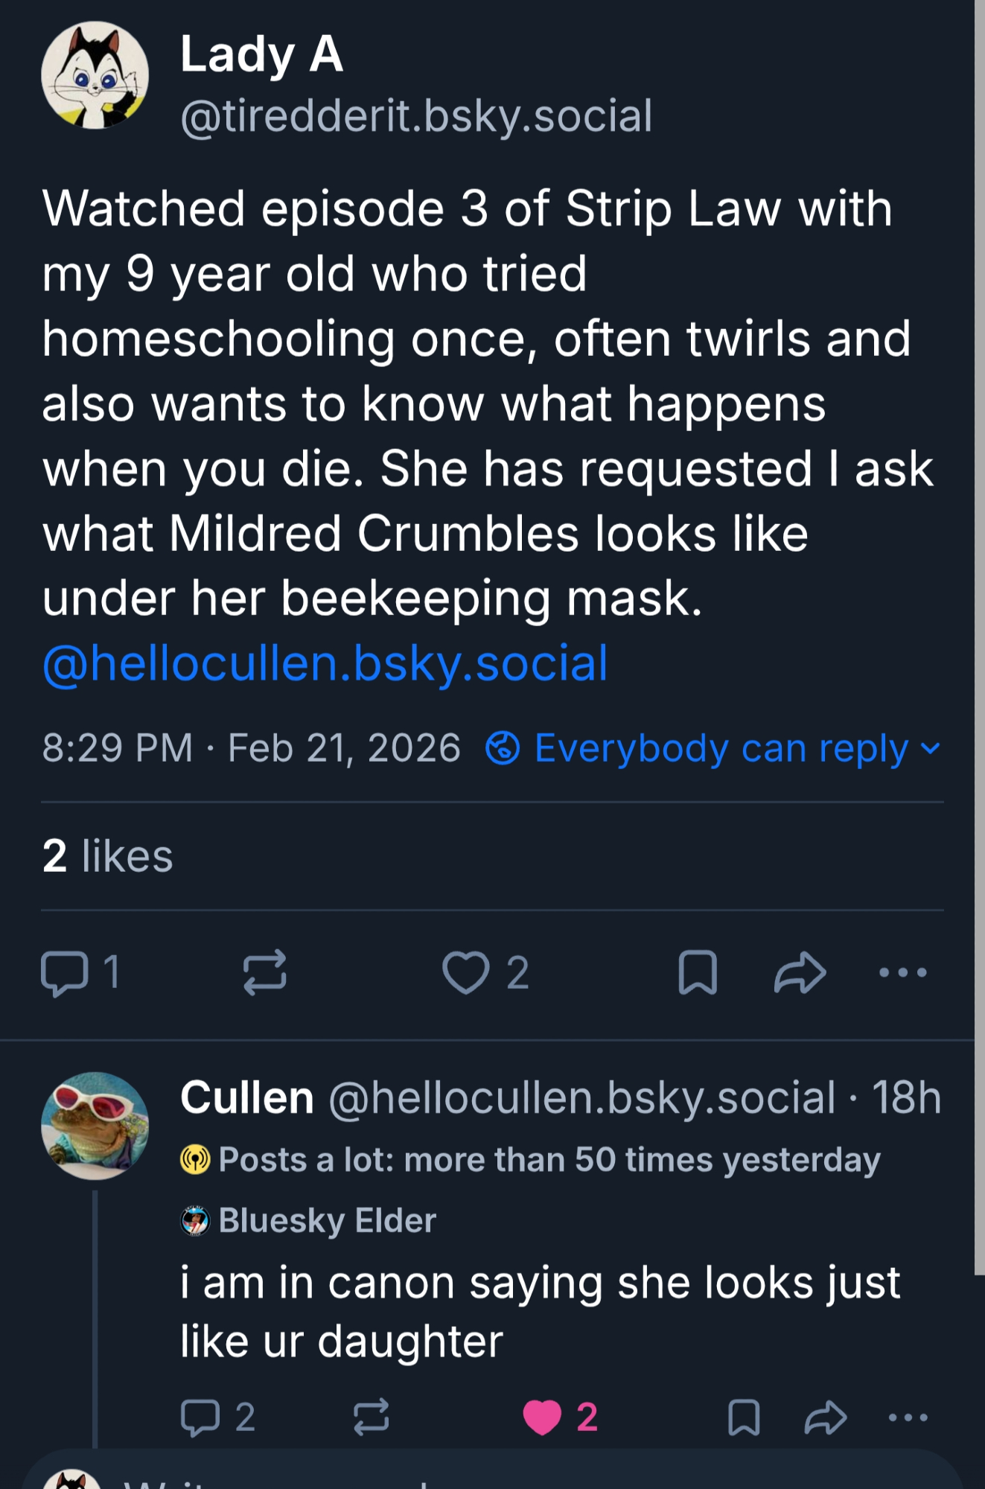Unlike Cullen's reply with pink heart
The image size is (985, 1489).
click(542, 1417)
